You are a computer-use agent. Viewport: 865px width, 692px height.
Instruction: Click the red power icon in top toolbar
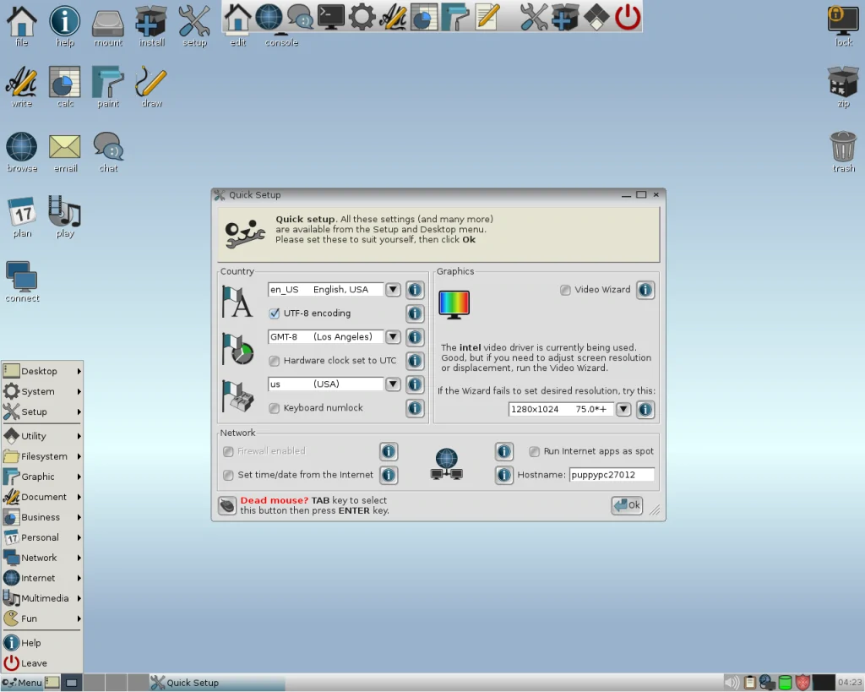pyautogui.click(x=627, y=16)
